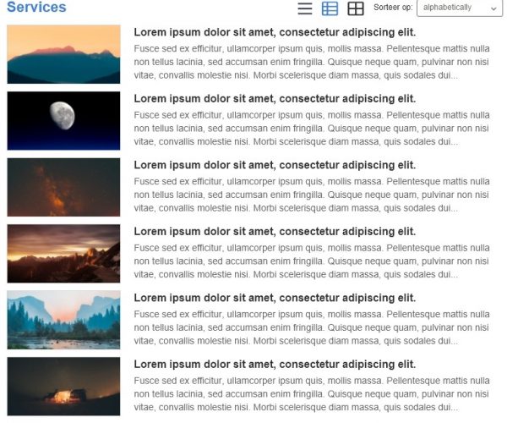Switch to grid view icon
The width and height of the screenshot is (507, 423).
[x=356, y=8]
